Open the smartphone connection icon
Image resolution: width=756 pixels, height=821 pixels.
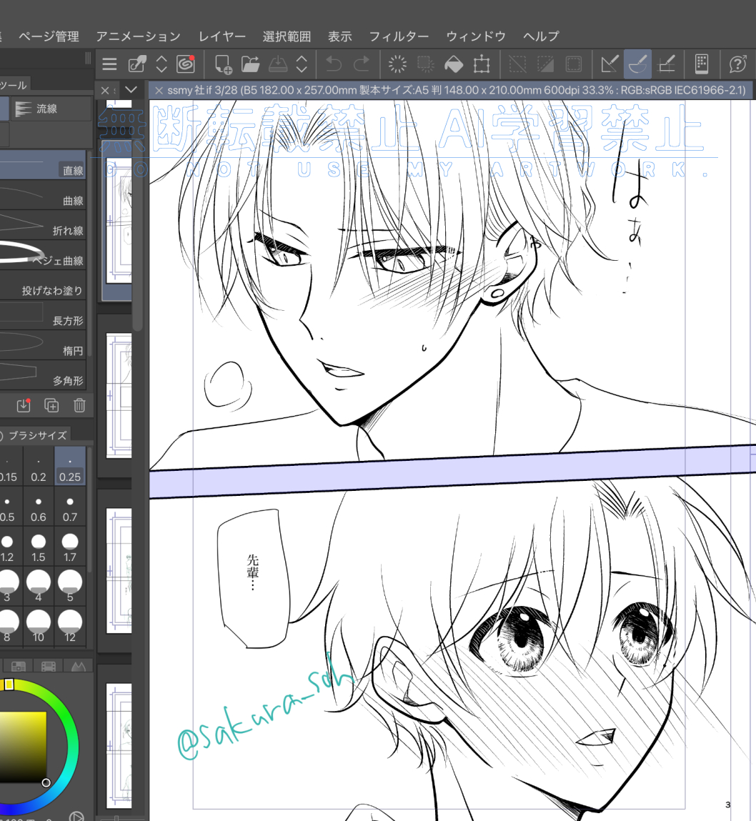[702, 64]
